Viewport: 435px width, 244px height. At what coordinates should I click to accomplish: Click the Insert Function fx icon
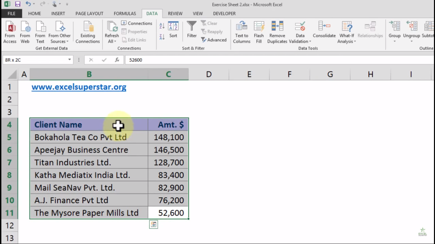[117, 60]
